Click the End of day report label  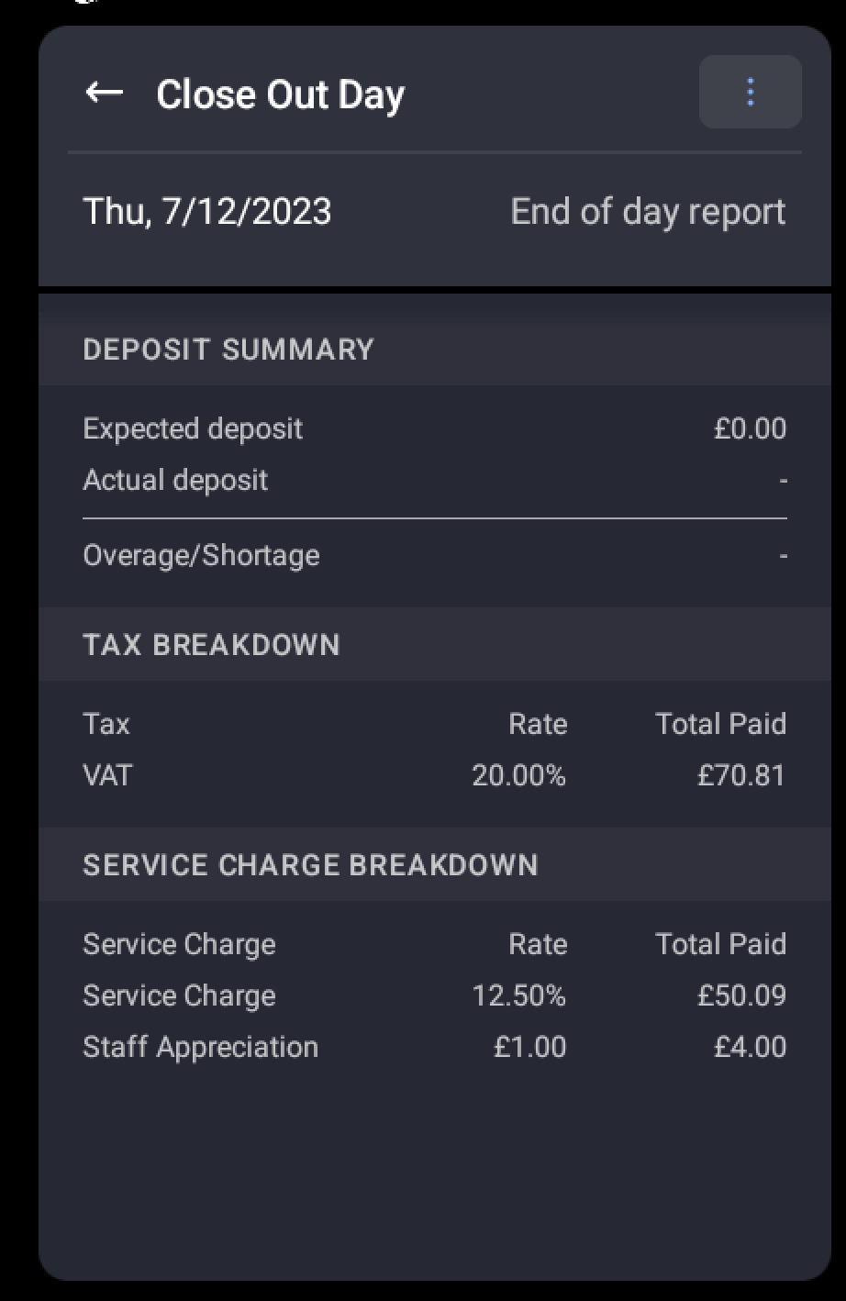tap(648, 212)
